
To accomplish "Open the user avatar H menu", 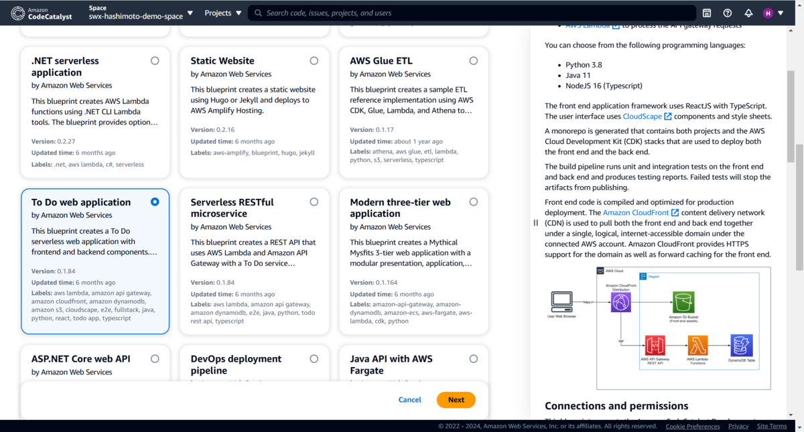I will (x=768, y=13).
